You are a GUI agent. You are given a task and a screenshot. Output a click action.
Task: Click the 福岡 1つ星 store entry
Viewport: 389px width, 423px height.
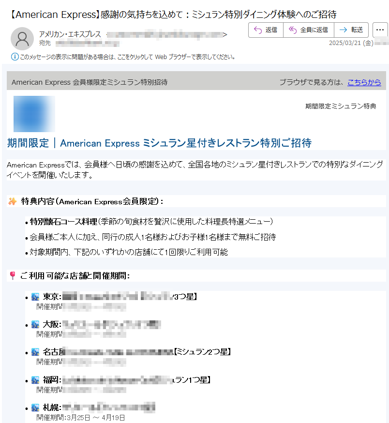[x=126, y=380]
